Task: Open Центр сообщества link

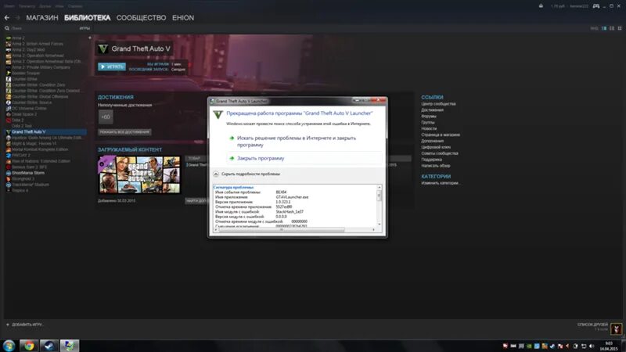Action: click(438, 104)
